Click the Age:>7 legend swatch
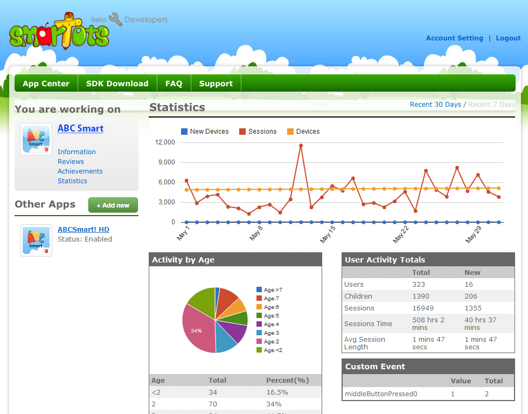This screenshot has height=414, width=528. 259,289
